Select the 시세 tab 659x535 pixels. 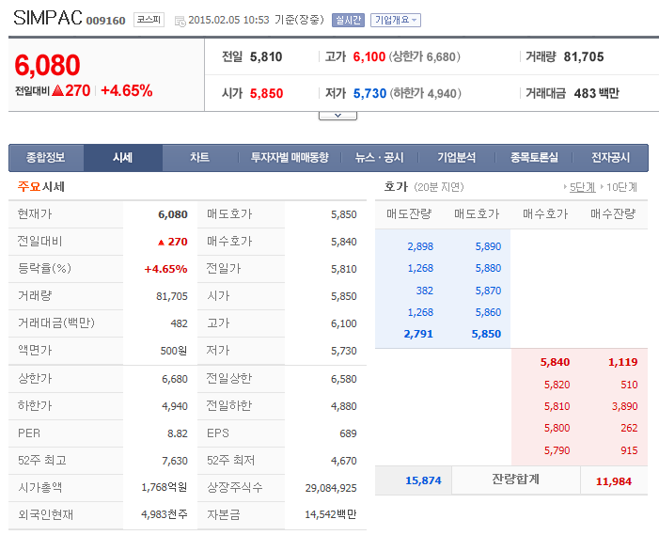pyautogui.click(x=123, y=158)
